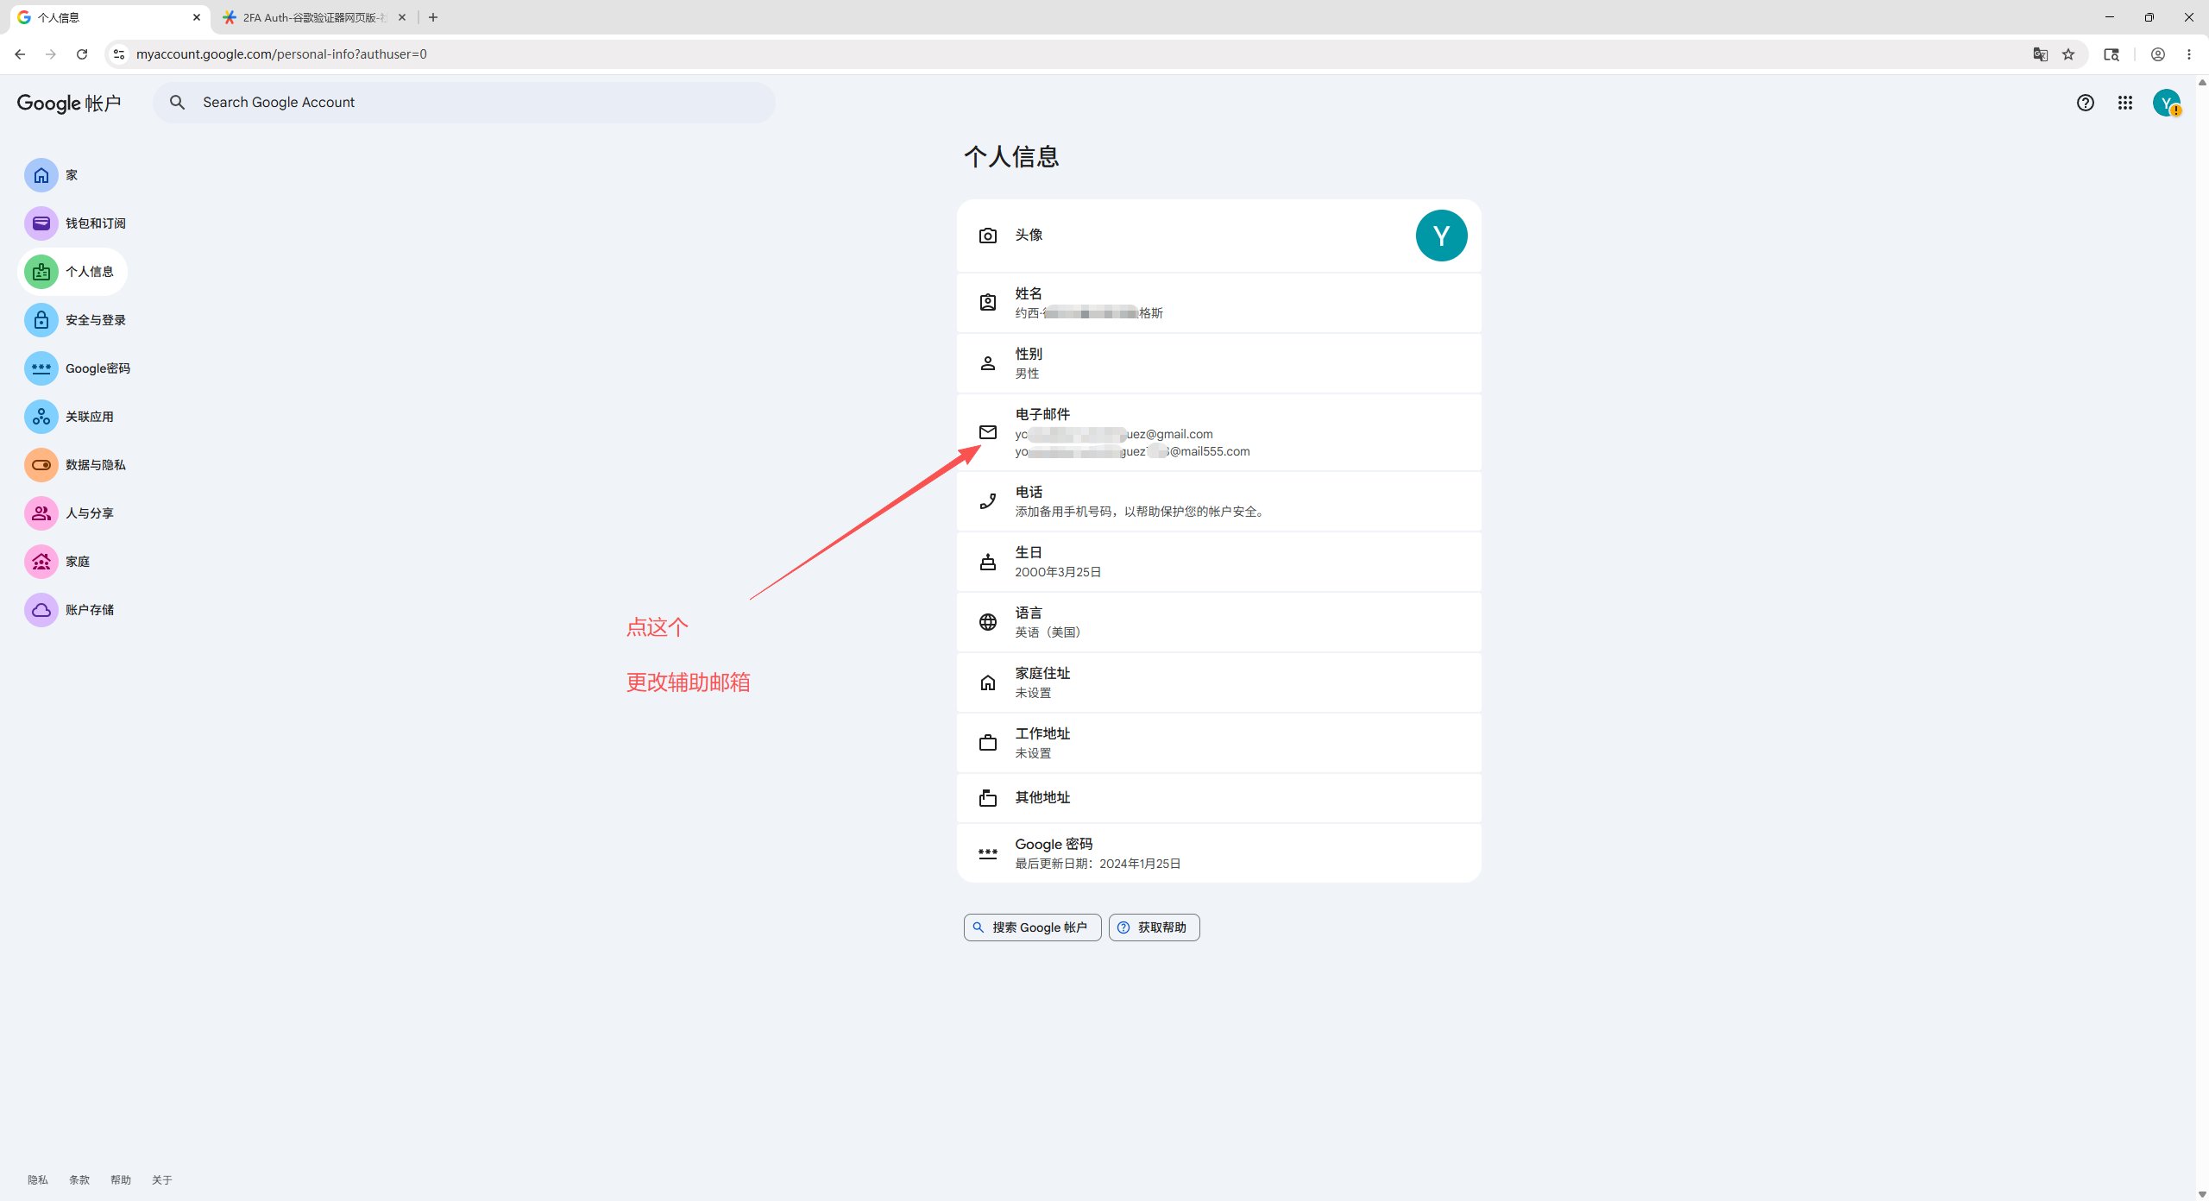Image resolution: width=2209 pixels, height=1201 pixels.
Task: Open the 数据与隐私 toggle icon
Action: (41, 465)
